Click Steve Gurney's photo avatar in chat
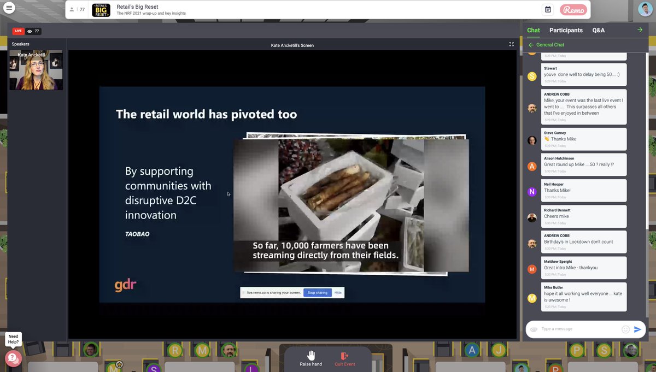The width and height of the screenshot is (656, 372). [x=532, y=140]
